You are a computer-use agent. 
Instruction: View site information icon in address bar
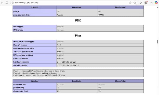pyautogui.click(x=13, y=3)
